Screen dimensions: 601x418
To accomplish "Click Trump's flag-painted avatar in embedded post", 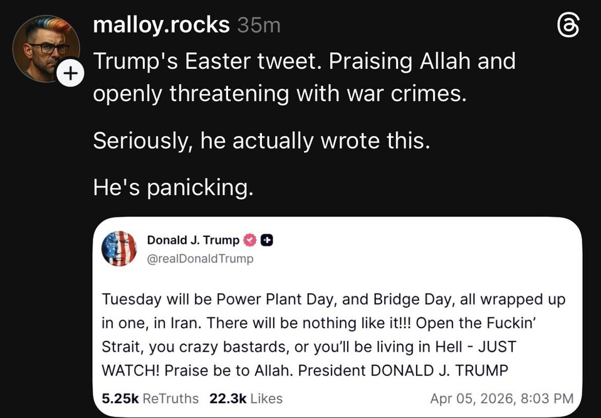I will 119,248.
